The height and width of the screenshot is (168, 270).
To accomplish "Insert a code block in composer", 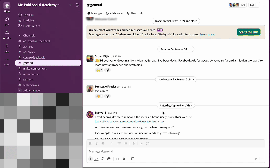I will click(148, 144).
